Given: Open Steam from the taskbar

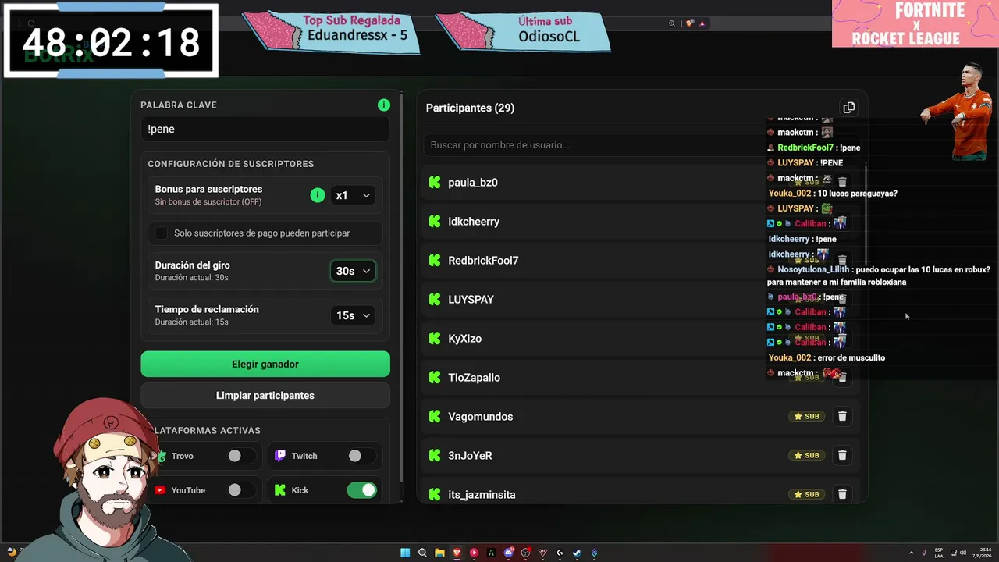Looking at the screenshot, I should coord(577,553).
